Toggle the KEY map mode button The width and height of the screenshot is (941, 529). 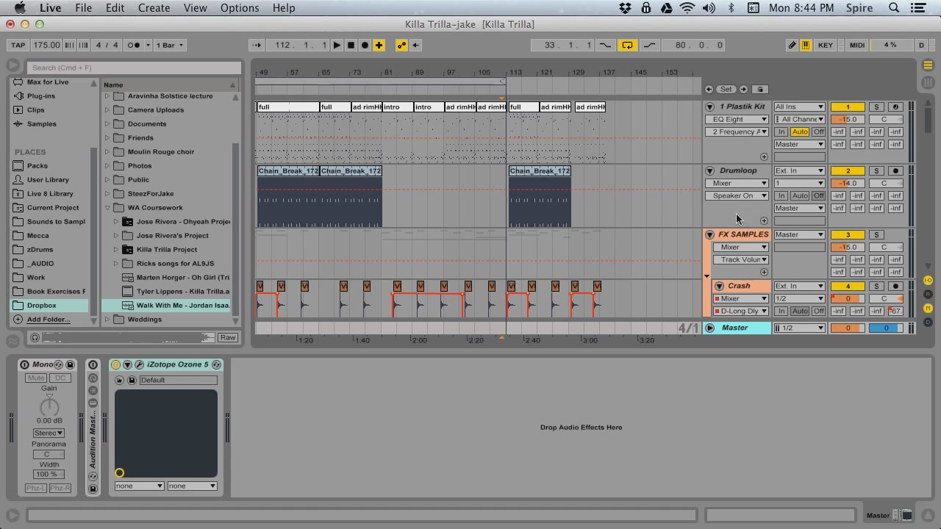coord(826,45)
